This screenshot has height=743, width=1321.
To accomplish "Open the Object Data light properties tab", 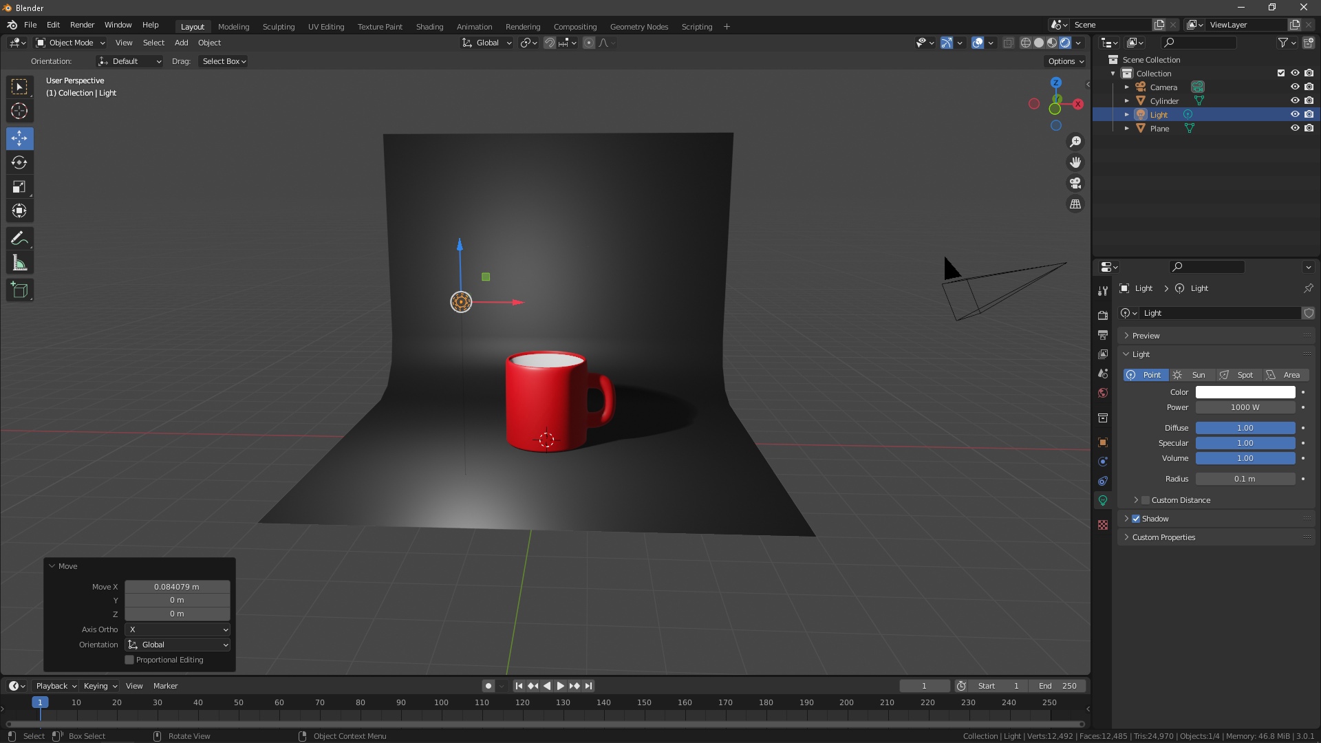I will (x=1103, y=500).
